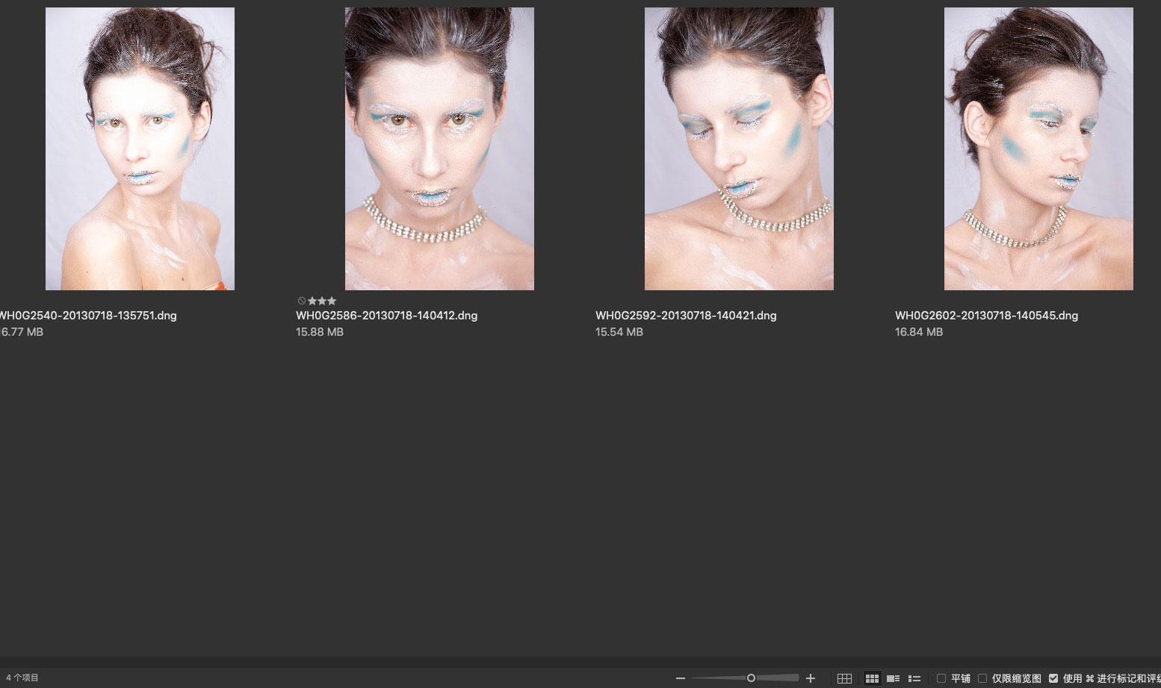Enable the 平铺 checkbox
The width and height of the screenshot is (1161, 688).
[941, 678]
